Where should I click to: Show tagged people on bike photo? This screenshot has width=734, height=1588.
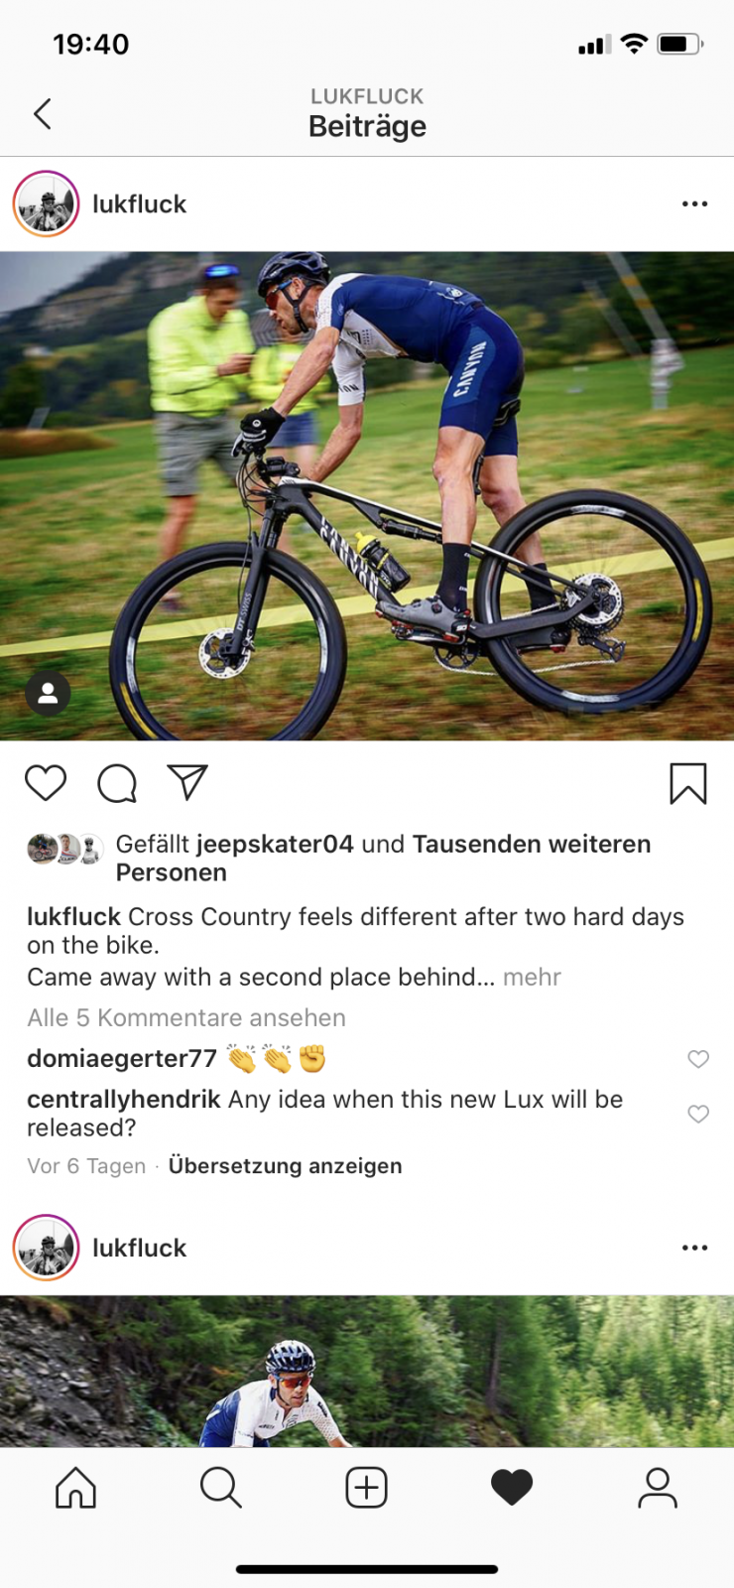(x=48, y=694)
